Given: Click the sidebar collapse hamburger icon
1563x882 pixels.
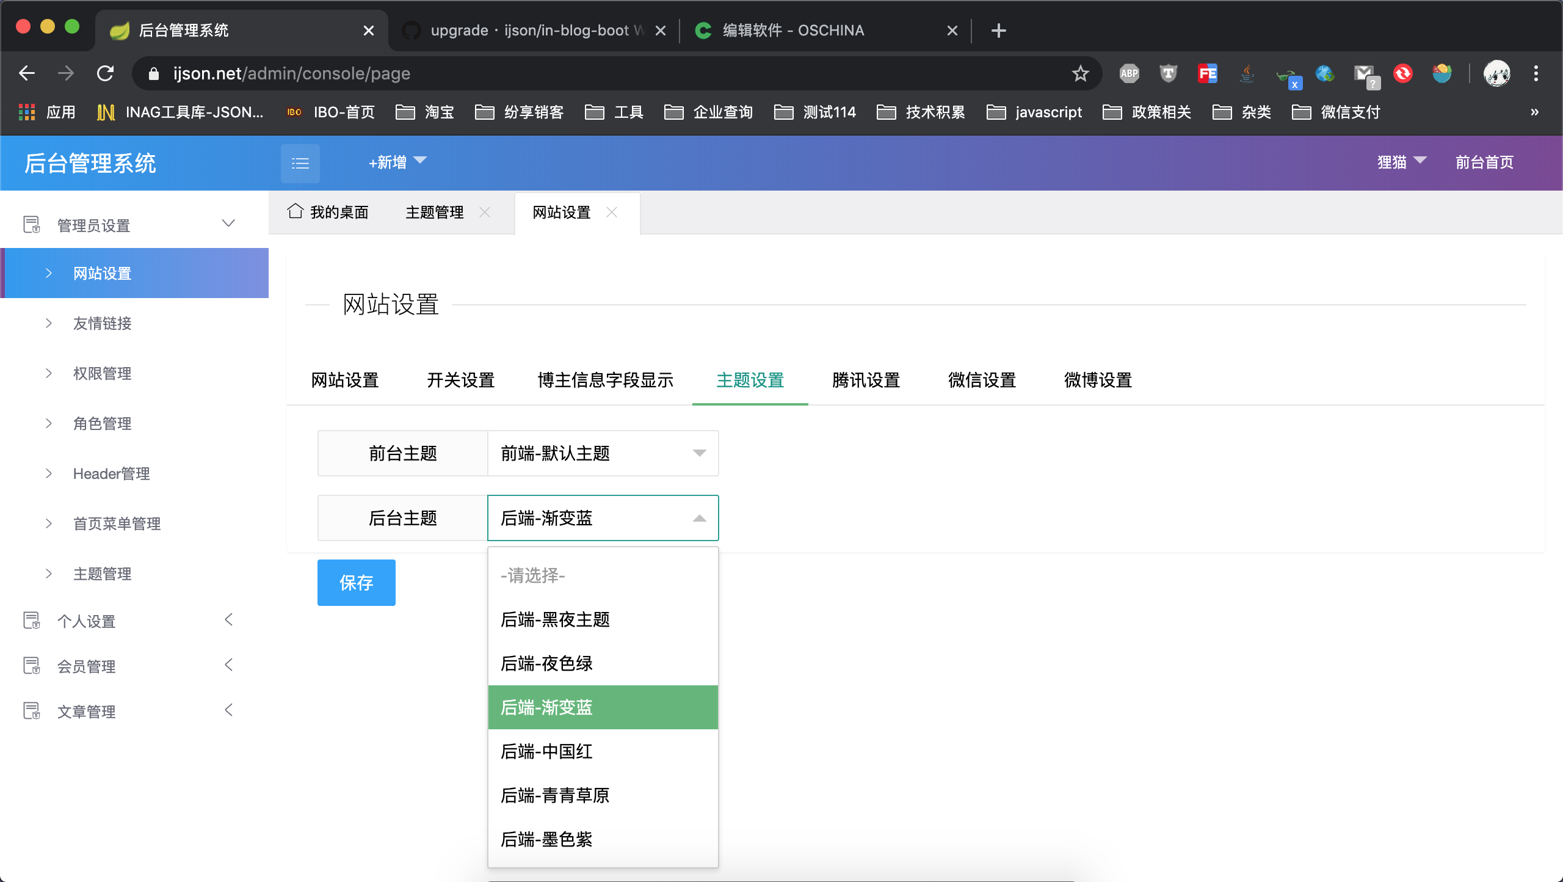Looking at the screenshot, I should point(300,163).
